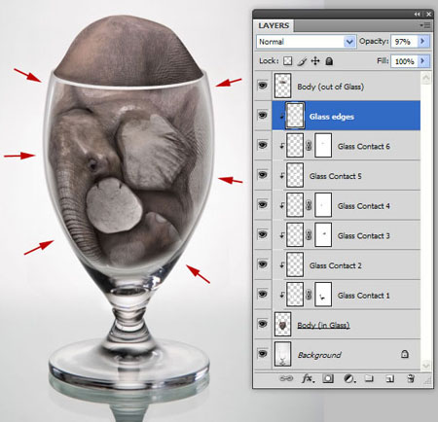Select the Glass Contact 5 layer name
The image size is (438, 422).
335,176
